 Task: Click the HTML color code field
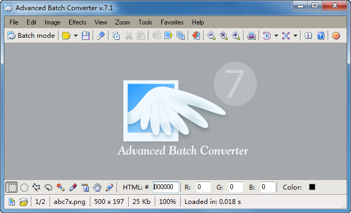(x=165, y=187)
